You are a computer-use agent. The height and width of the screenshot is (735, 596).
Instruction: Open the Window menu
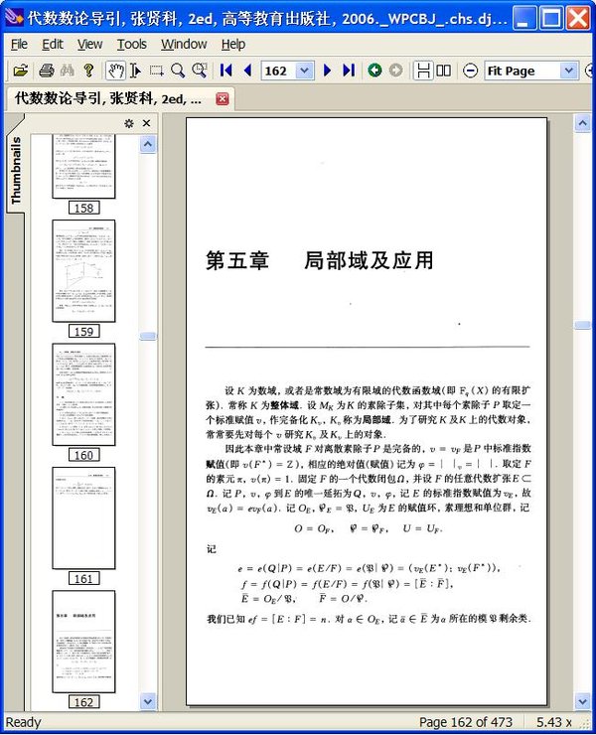click(184, 44)
